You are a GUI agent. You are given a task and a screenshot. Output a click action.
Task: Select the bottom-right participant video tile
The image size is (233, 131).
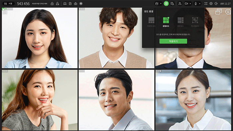click(x=193, y=100)
